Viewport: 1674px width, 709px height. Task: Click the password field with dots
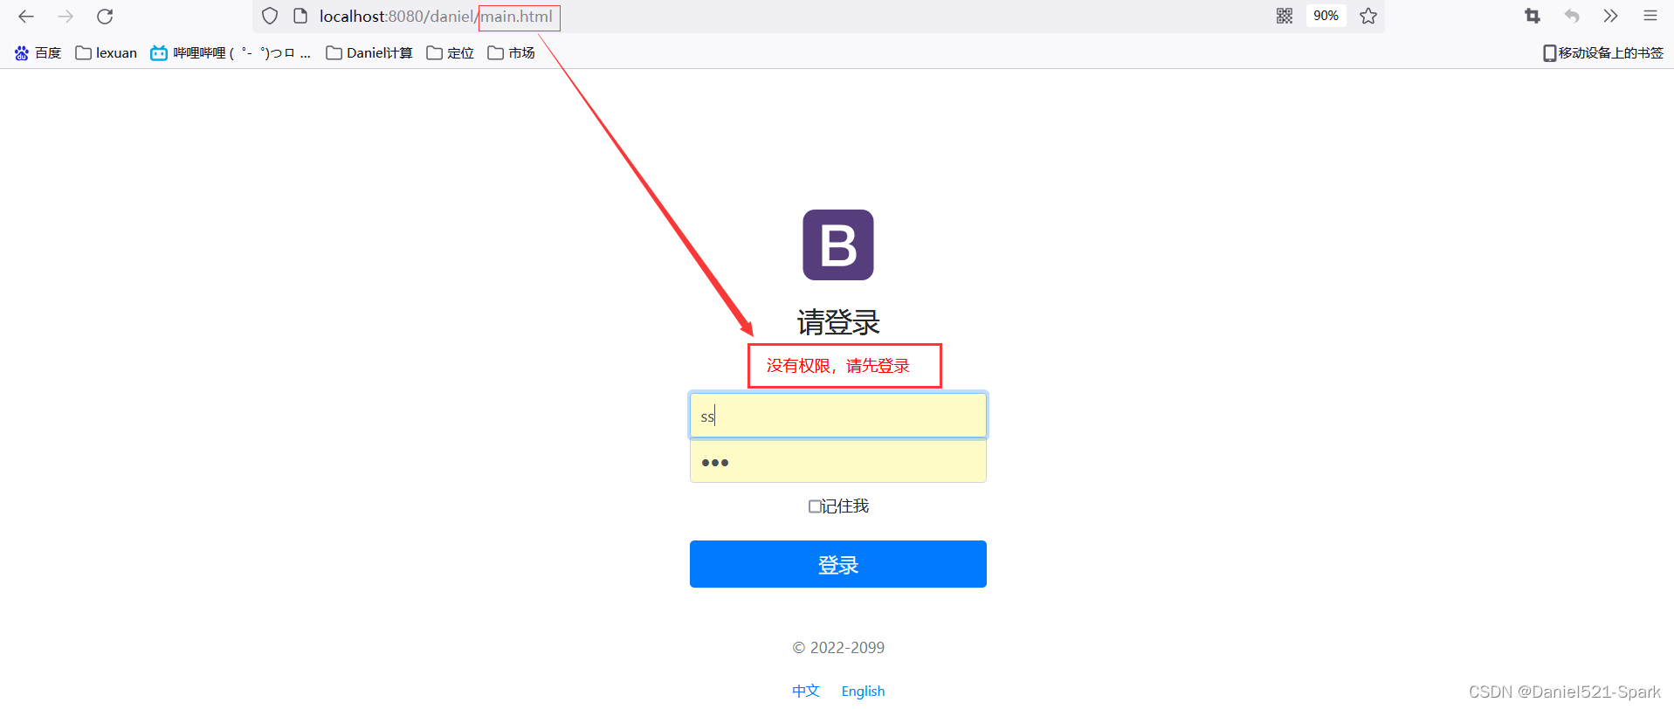coord(838,461)
